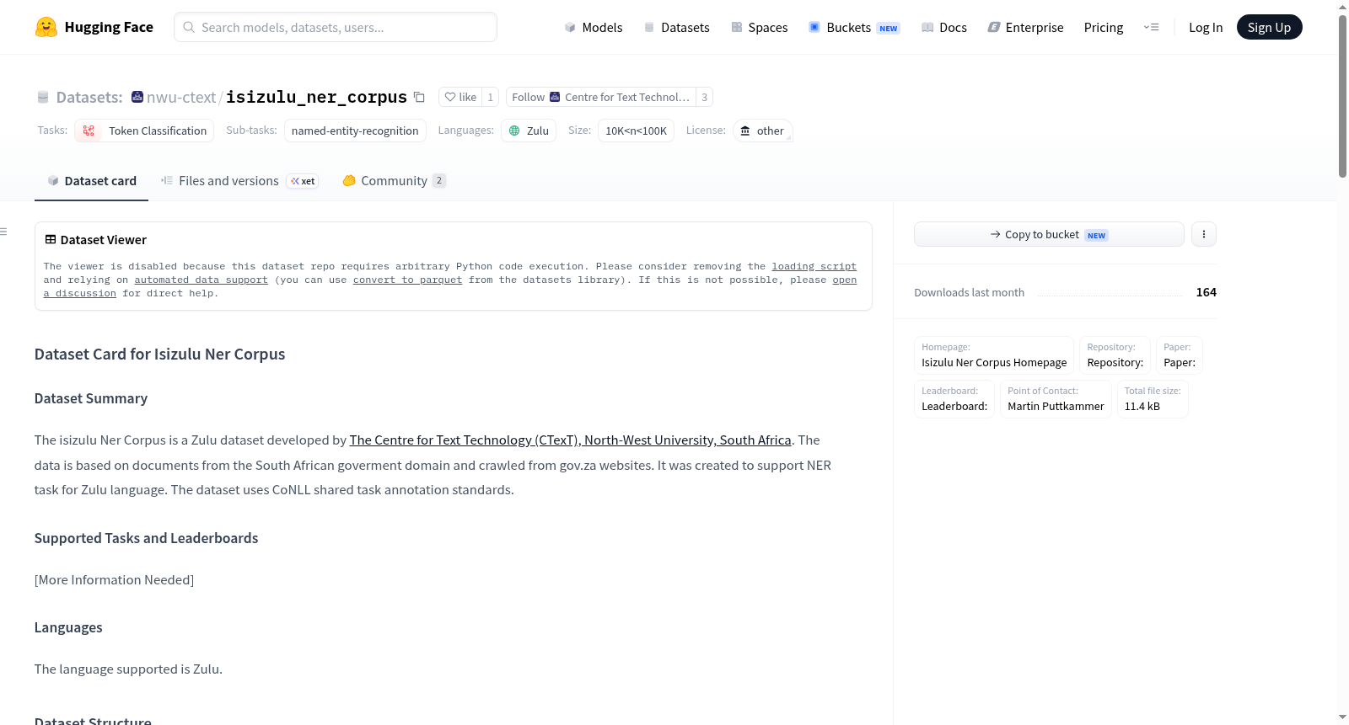1349x725 pixels.
Task: Click the Zulu language tag
Action: 529,131
